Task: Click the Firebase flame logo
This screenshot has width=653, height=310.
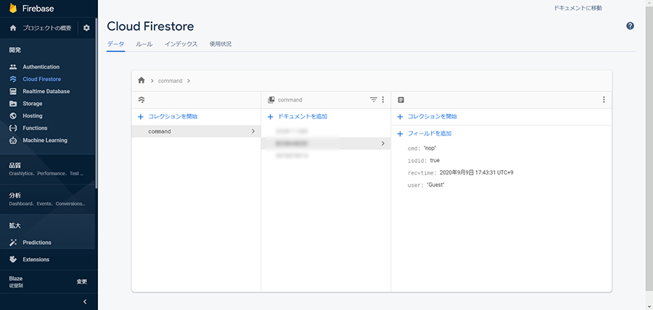Action: pyautogui.click(x=13, y=8)
